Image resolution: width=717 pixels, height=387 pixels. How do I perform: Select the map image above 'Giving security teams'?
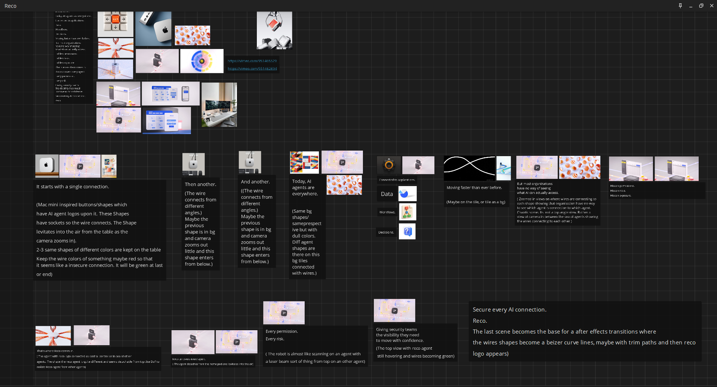tap(394, 310)
